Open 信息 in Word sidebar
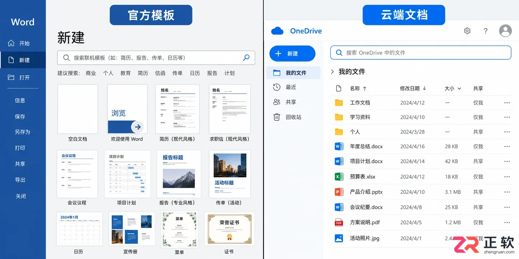The image size is (519, 259). click(20, 100)
